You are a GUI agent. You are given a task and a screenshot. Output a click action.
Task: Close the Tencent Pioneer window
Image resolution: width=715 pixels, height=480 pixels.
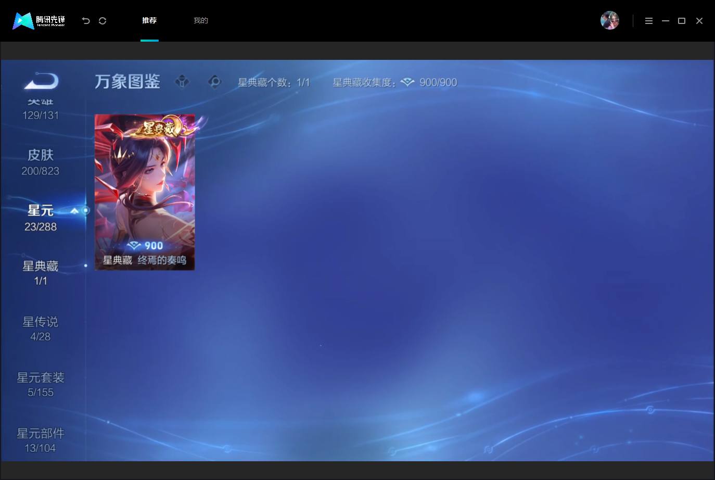point(699,21)
